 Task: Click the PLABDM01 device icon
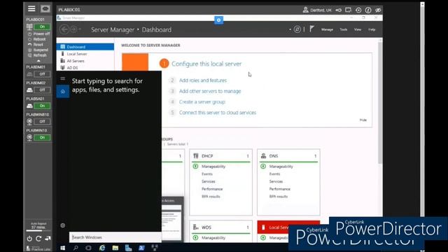point(29,74)
